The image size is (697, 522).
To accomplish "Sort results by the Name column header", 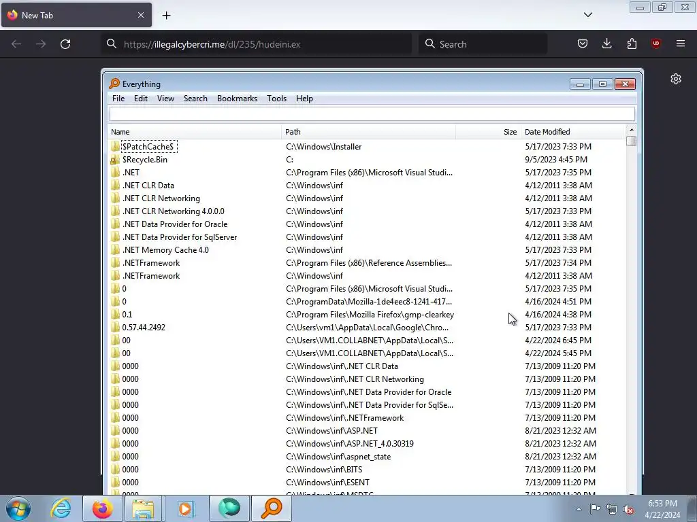I will [195, 132].
